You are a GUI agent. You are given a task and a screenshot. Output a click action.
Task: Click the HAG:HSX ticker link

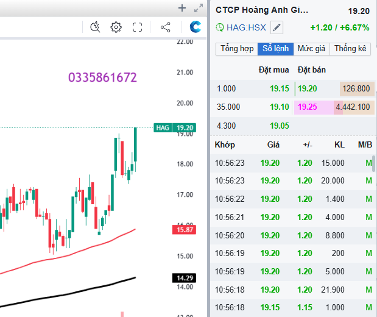pyautogui.click(x=246, y=27)
